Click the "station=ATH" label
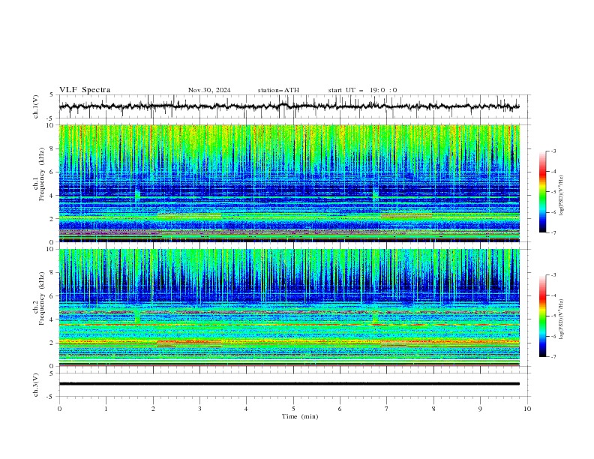Screen dimensions: 594x459 pyautogui.click(x=278, y=90)
